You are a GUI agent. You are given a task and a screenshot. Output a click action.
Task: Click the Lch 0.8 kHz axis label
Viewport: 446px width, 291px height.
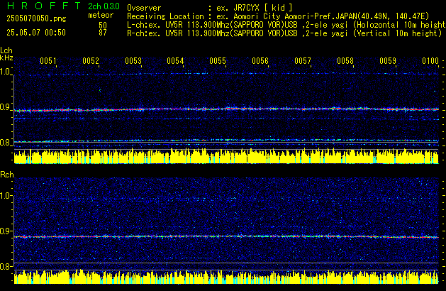pyautogui.click(x=5, y=143)
